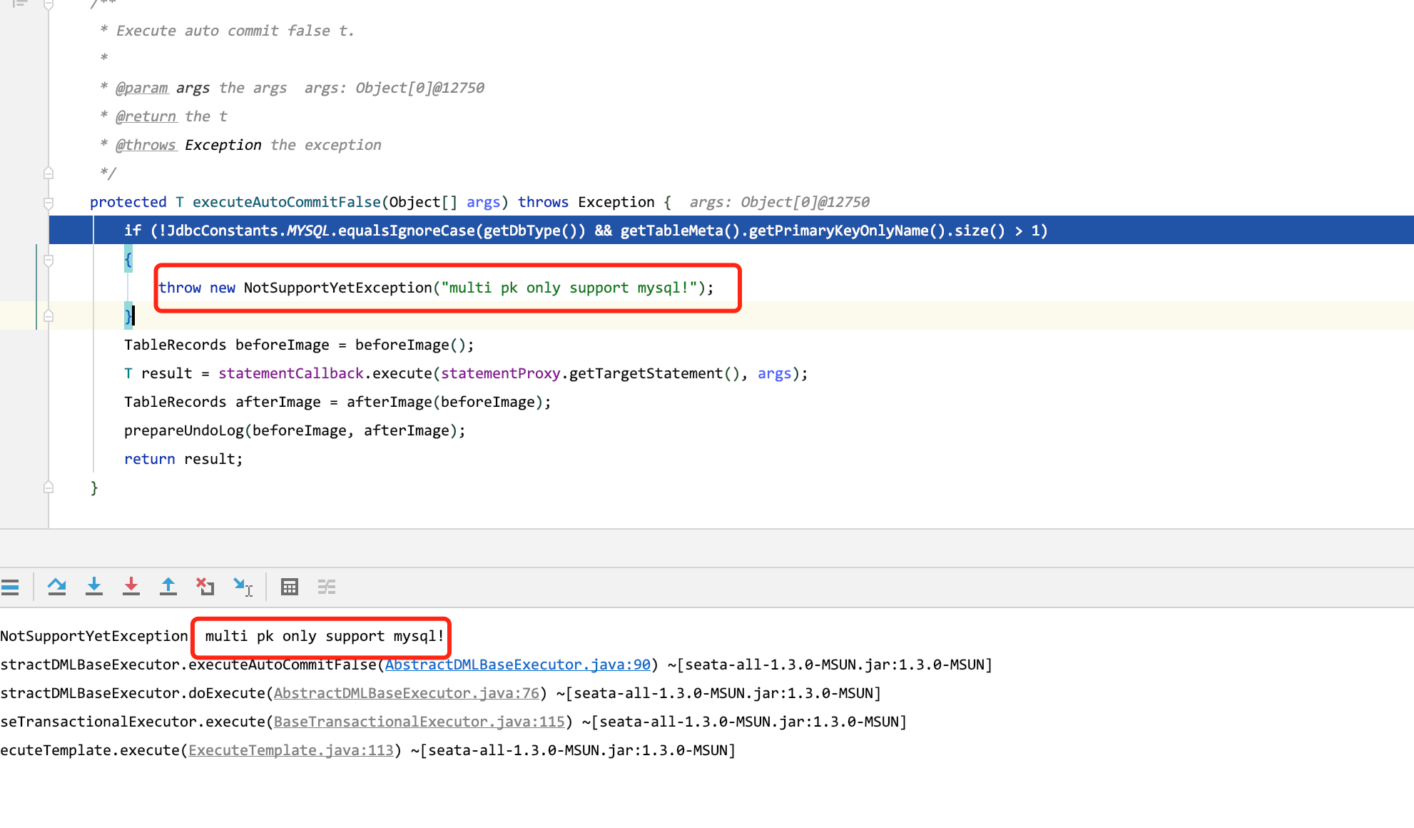
Task: Click getTargetStatement() in the result line
Action: pos(654,373)
